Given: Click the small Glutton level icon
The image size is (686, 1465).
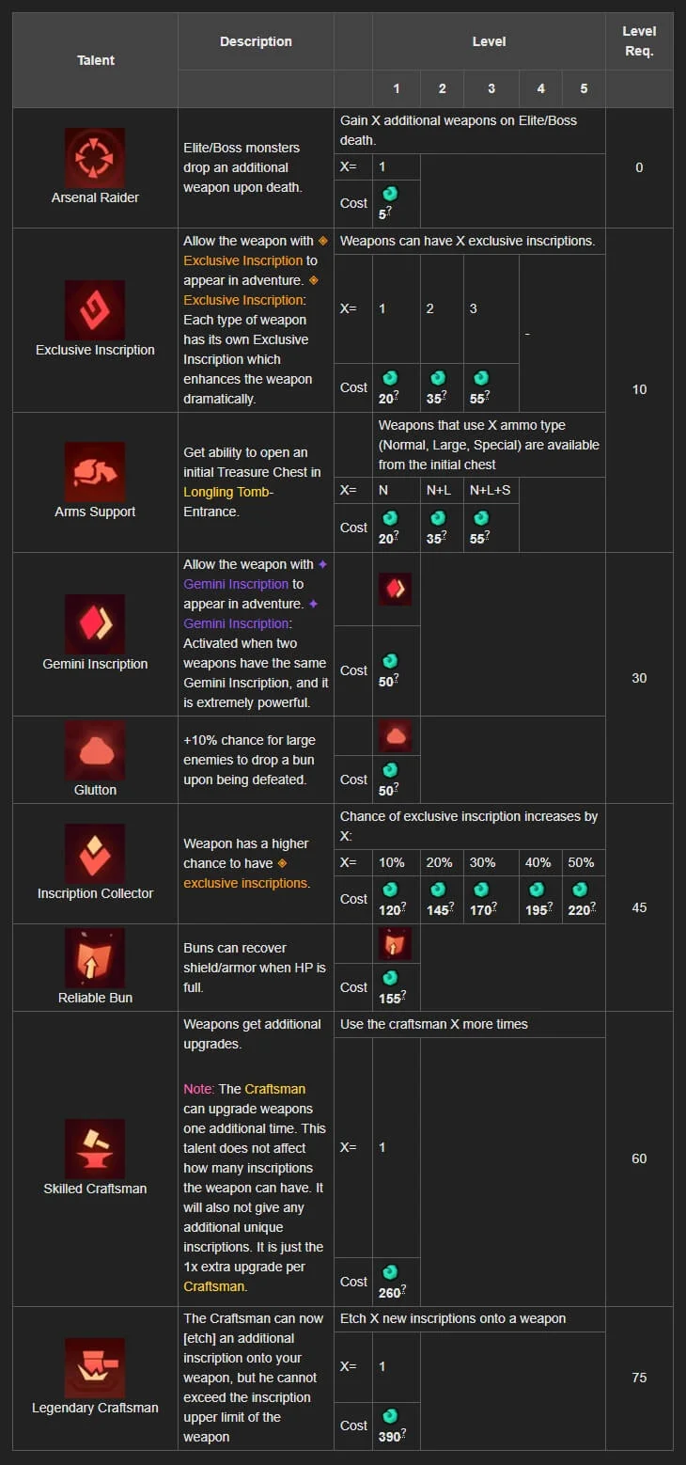Looking at the screenshot, I should pos(396,735).
